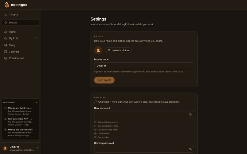Expand the My Pots submenu chevron

(36, 38)
